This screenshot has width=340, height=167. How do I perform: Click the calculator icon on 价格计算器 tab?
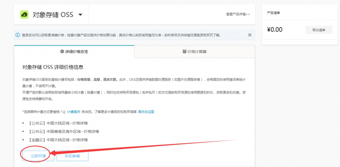[185, 51]
